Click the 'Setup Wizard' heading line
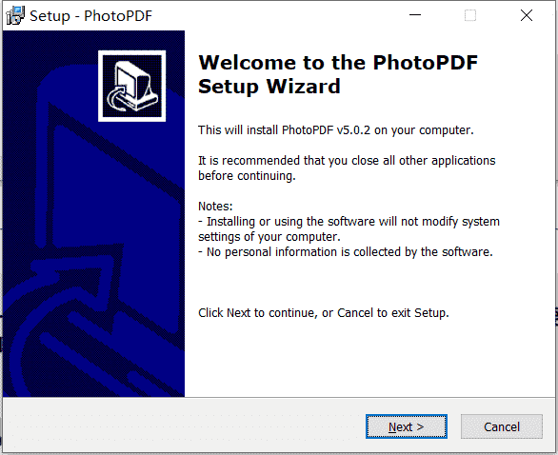The width and height of the screenshot is (558, 455). coord(269,87)
